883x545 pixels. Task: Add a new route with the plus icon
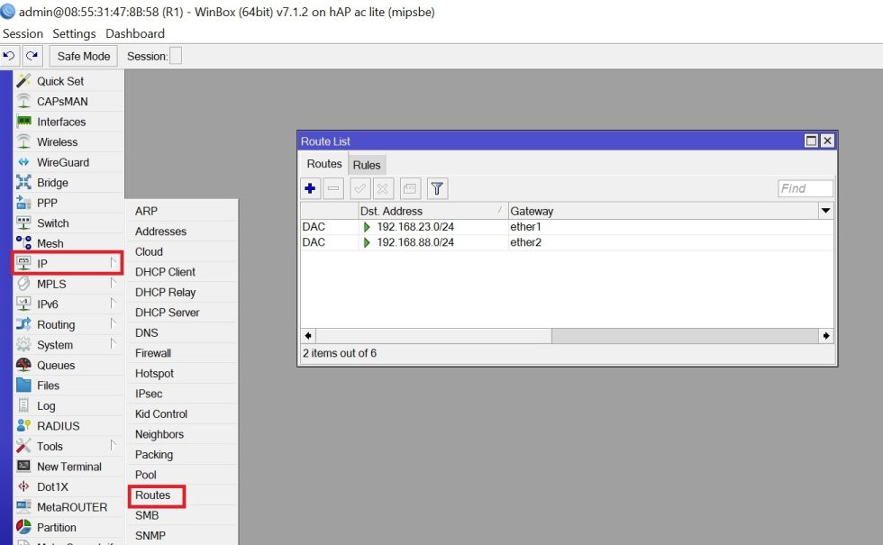(x=310, y=188)
